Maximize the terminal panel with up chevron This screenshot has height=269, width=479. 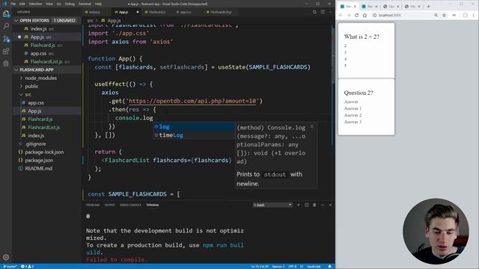click(323, 205)
